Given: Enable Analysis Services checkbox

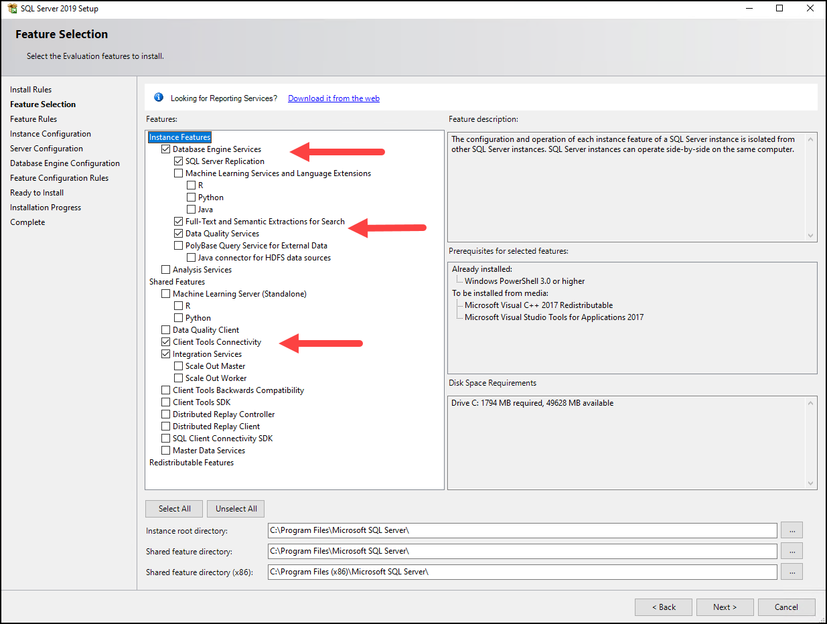Looking at the screenshot, I should coord(166,270).
